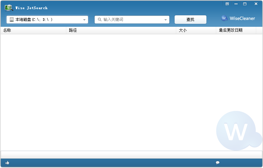Focus the 输入关键词 keyword input field
The height and width of the screenshot is (168, 263).
pyautogui.click(x=132, y=20)
